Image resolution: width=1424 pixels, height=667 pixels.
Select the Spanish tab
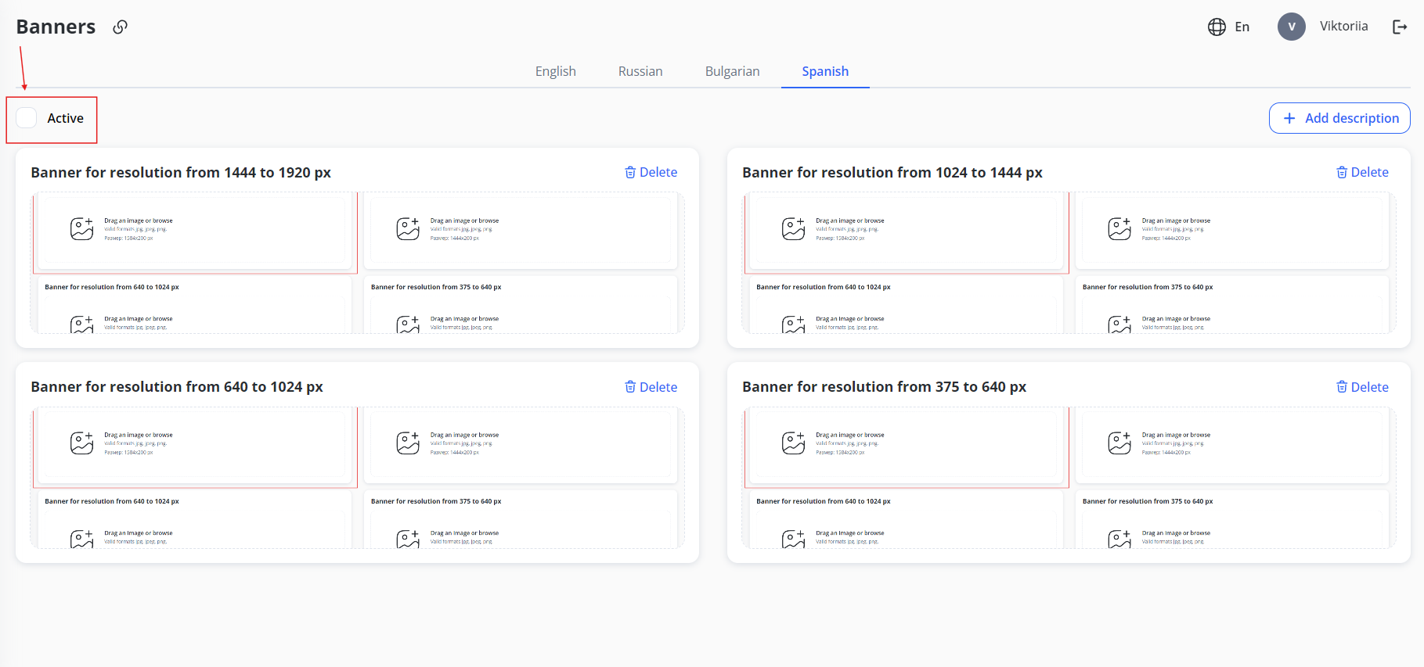pos(825,71)
